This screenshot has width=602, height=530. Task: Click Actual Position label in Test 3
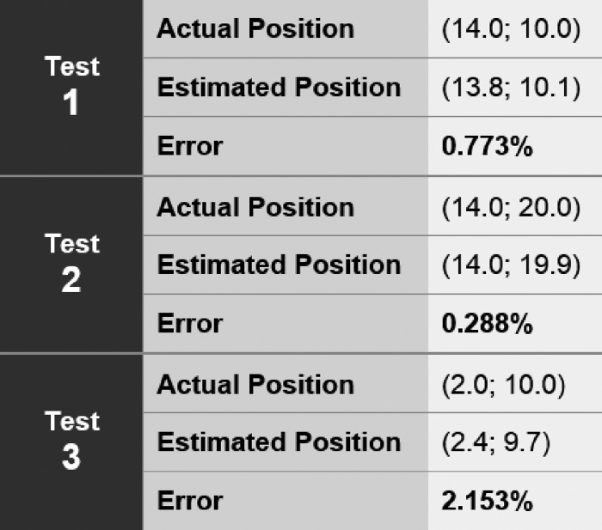(x=255, y=384)
